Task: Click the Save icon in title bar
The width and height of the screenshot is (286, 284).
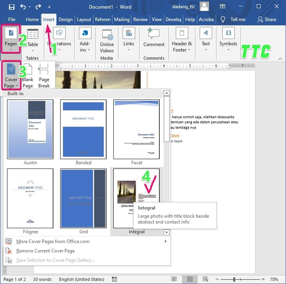Action: pyautogui.click(x=11, y=7)
